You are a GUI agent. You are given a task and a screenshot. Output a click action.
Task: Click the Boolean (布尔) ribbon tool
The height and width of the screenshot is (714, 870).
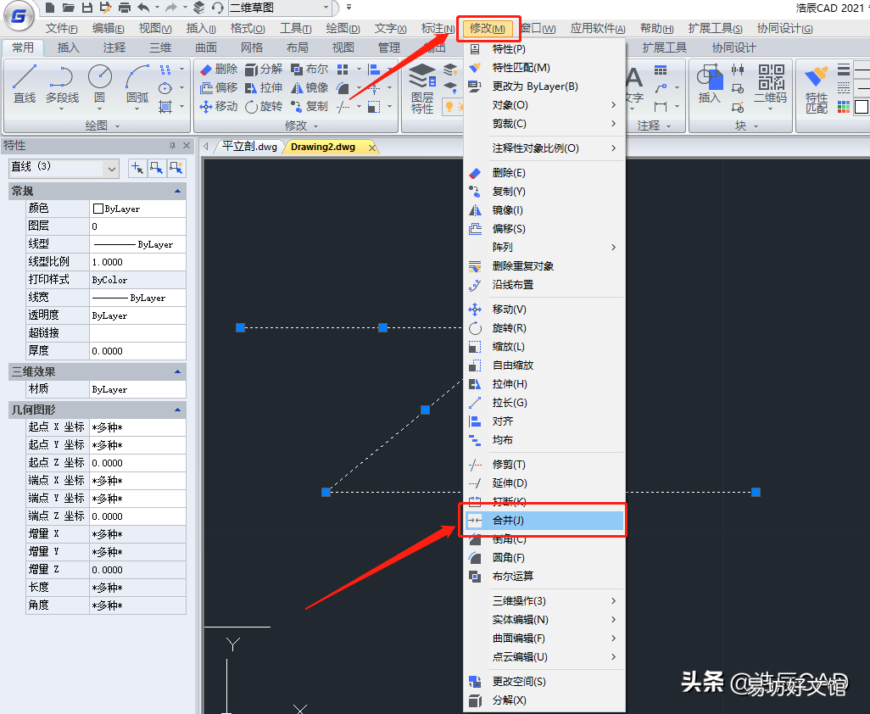click(310, 69)
